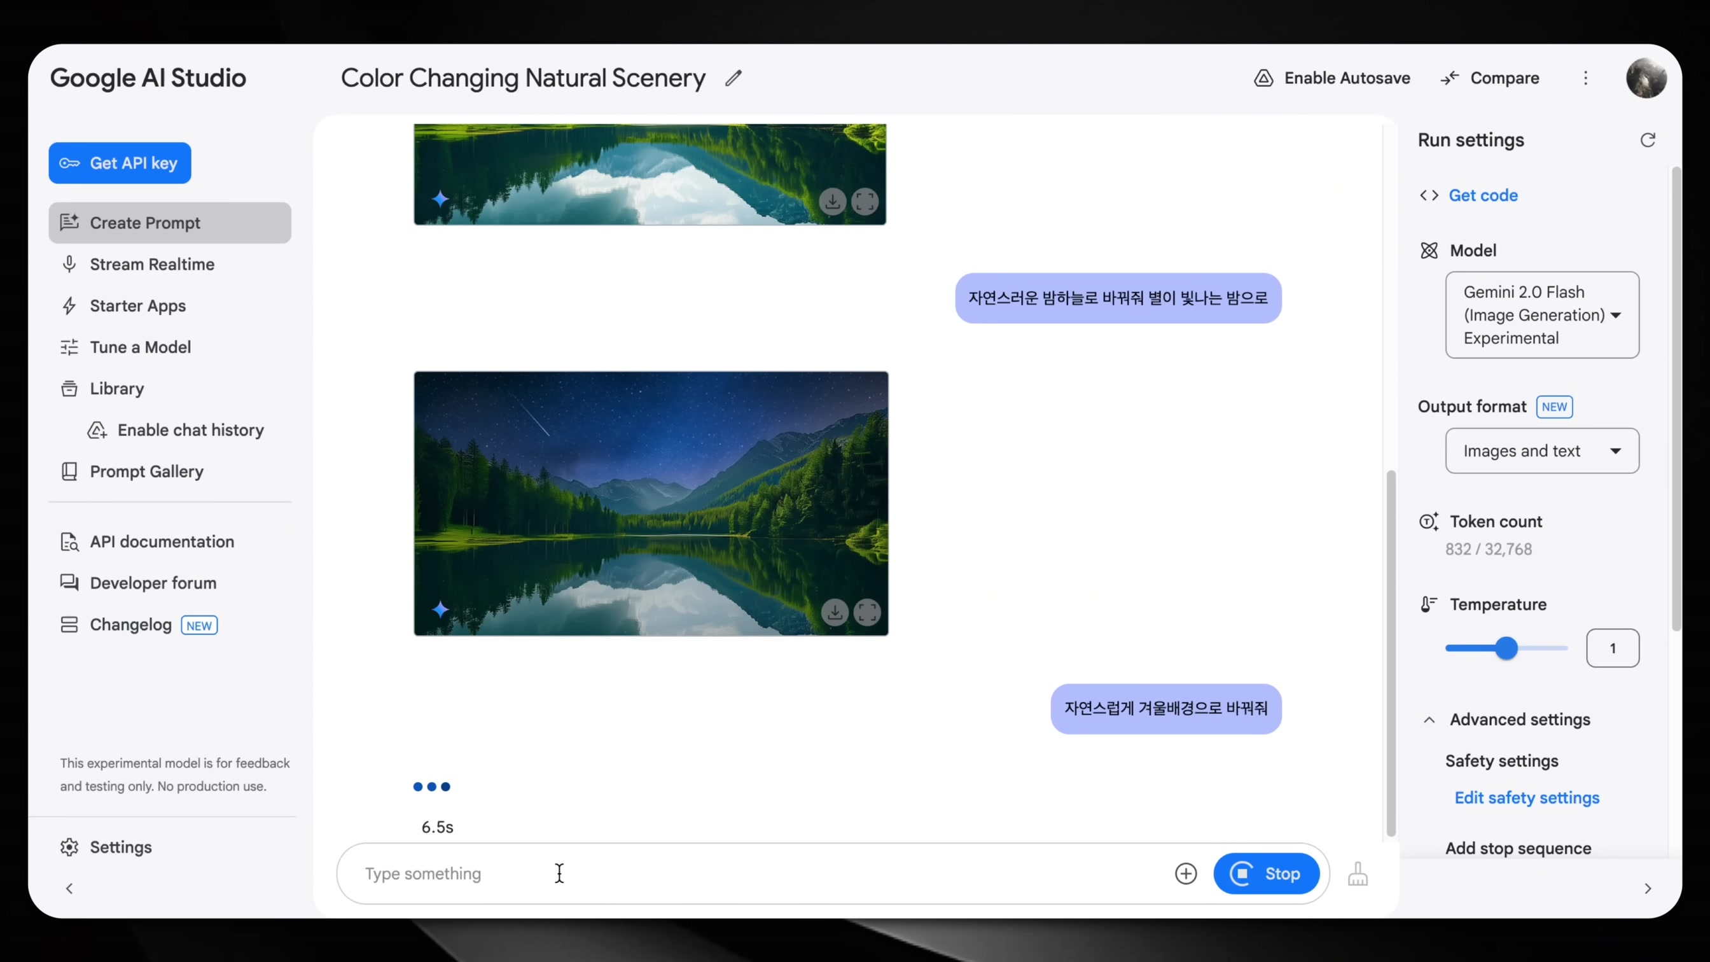Click Enable Autosave text

point(1347,78)
